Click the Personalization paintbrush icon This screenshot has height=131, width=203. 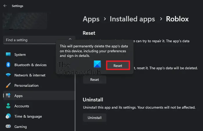8,86
